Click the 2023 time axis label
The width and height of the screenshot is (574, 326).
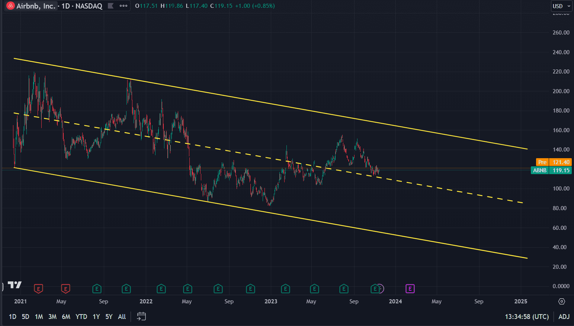pyautogui.click(x=271, y=301)
